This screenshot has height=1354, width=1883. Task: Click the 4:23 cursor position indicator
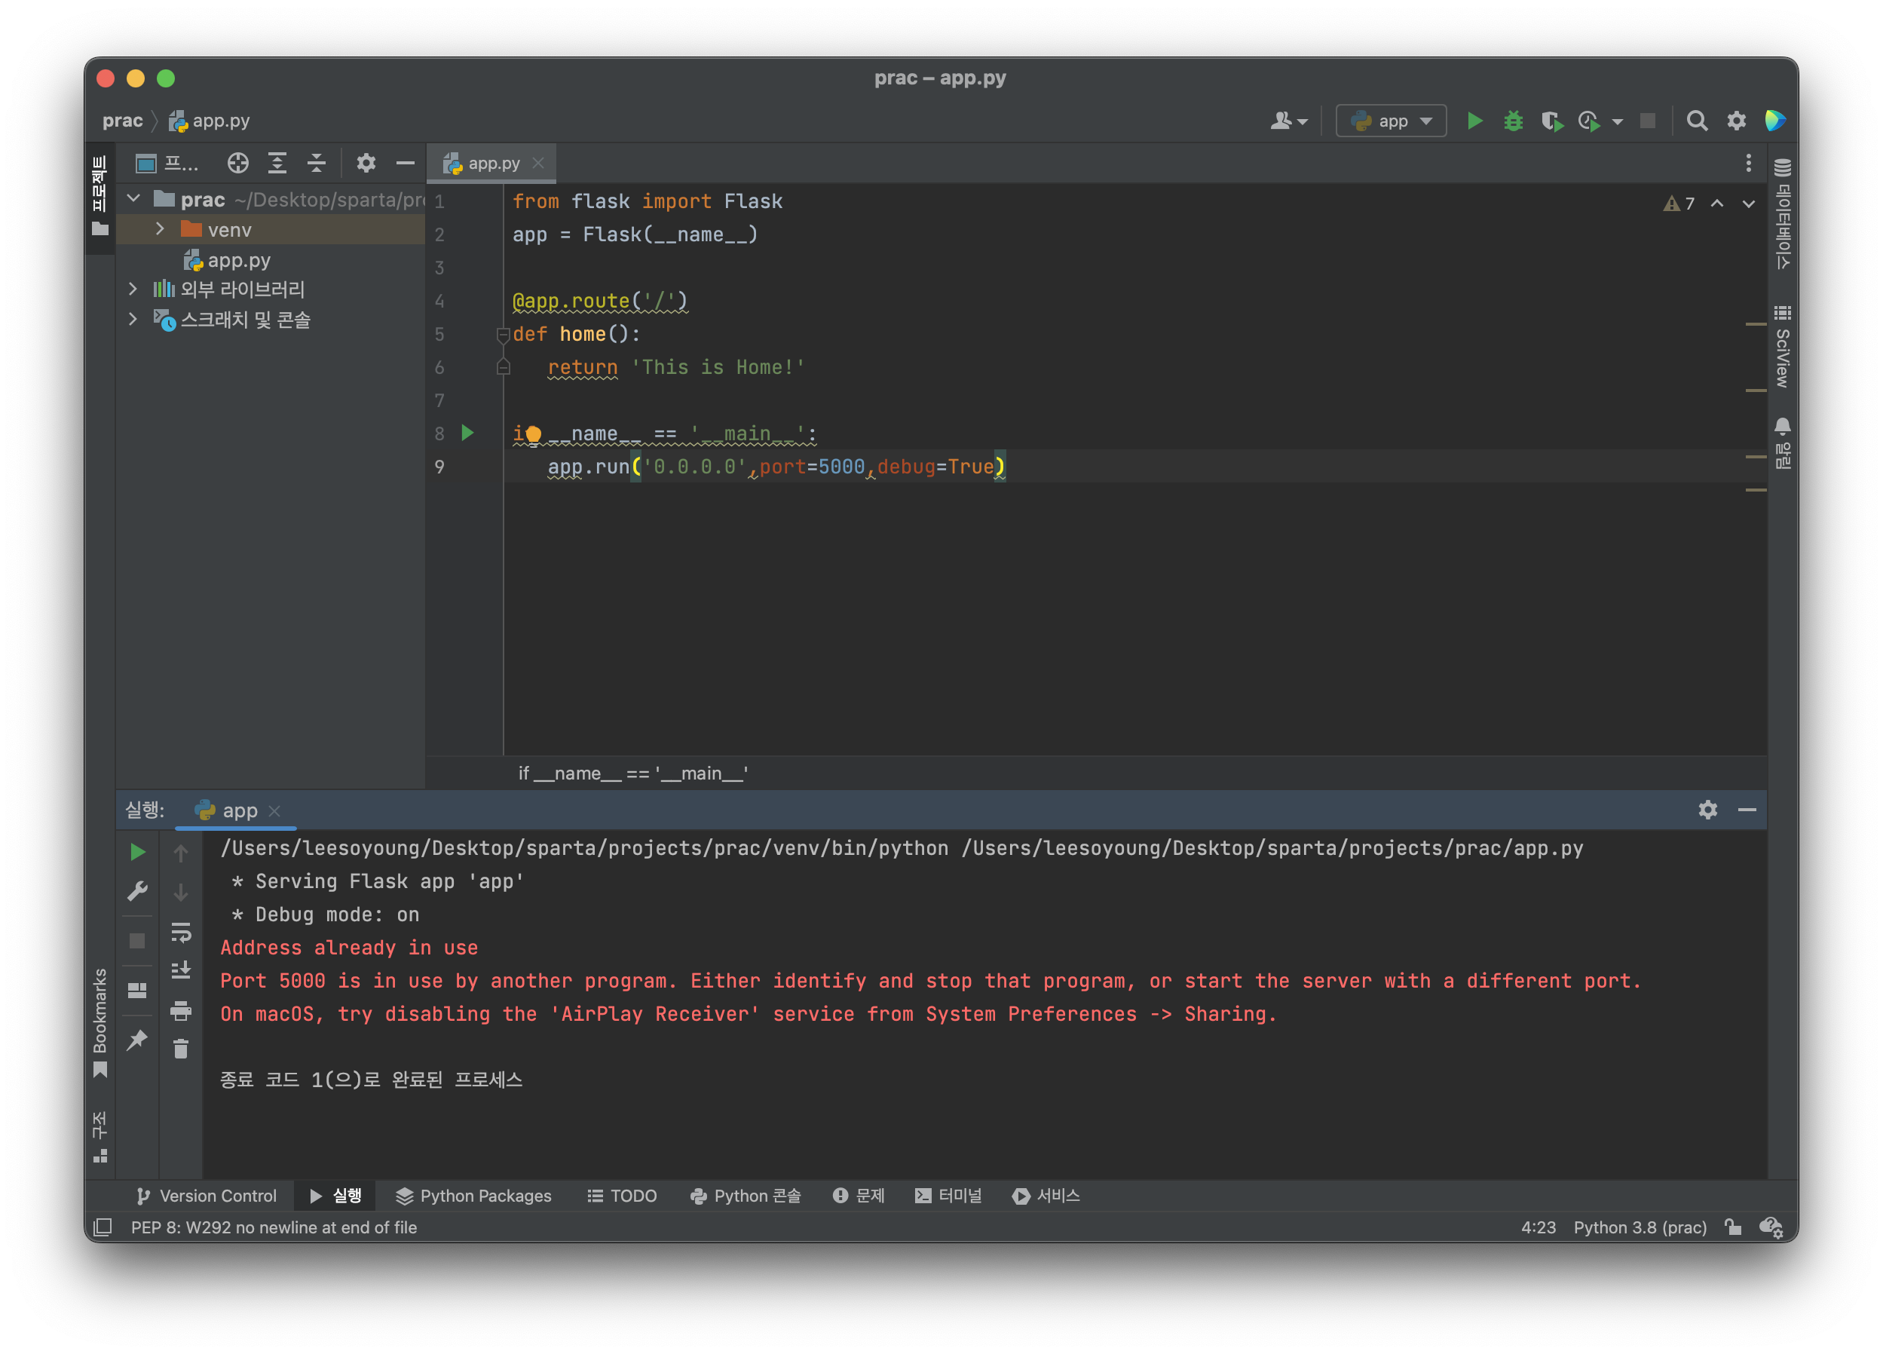(1538, 1227)
